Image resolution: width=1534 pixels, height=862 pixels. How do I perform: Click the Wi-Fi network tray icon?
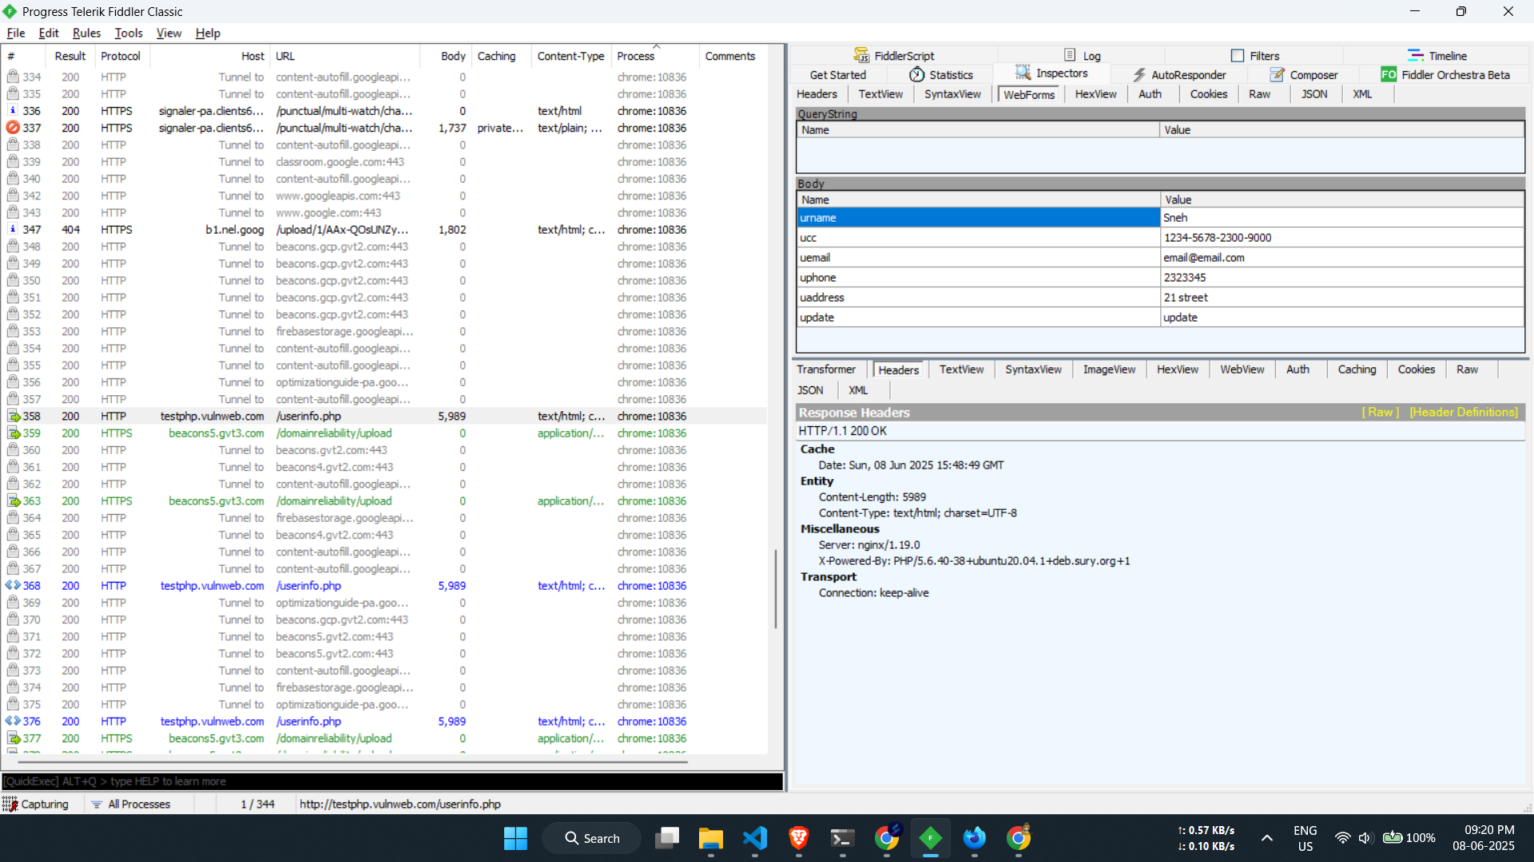pos(1343,838)
